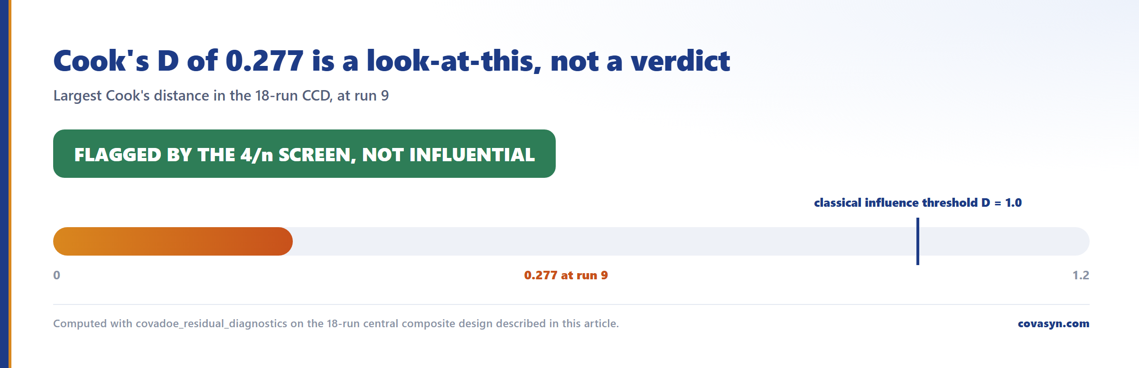
Task: Click the 1.2 label at the bar end
Action: coord(1081,275)
